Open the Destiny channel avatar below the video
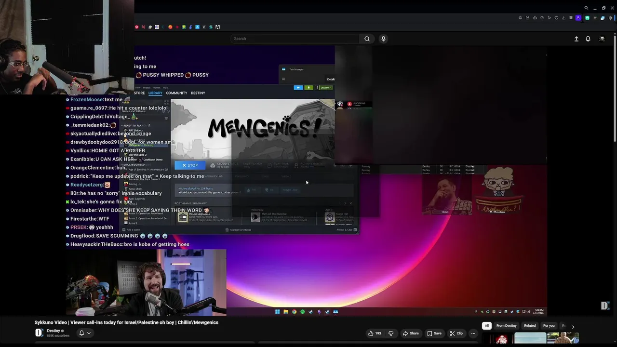Viewport: 617px width, 347px height. click(x=39, y=333)
